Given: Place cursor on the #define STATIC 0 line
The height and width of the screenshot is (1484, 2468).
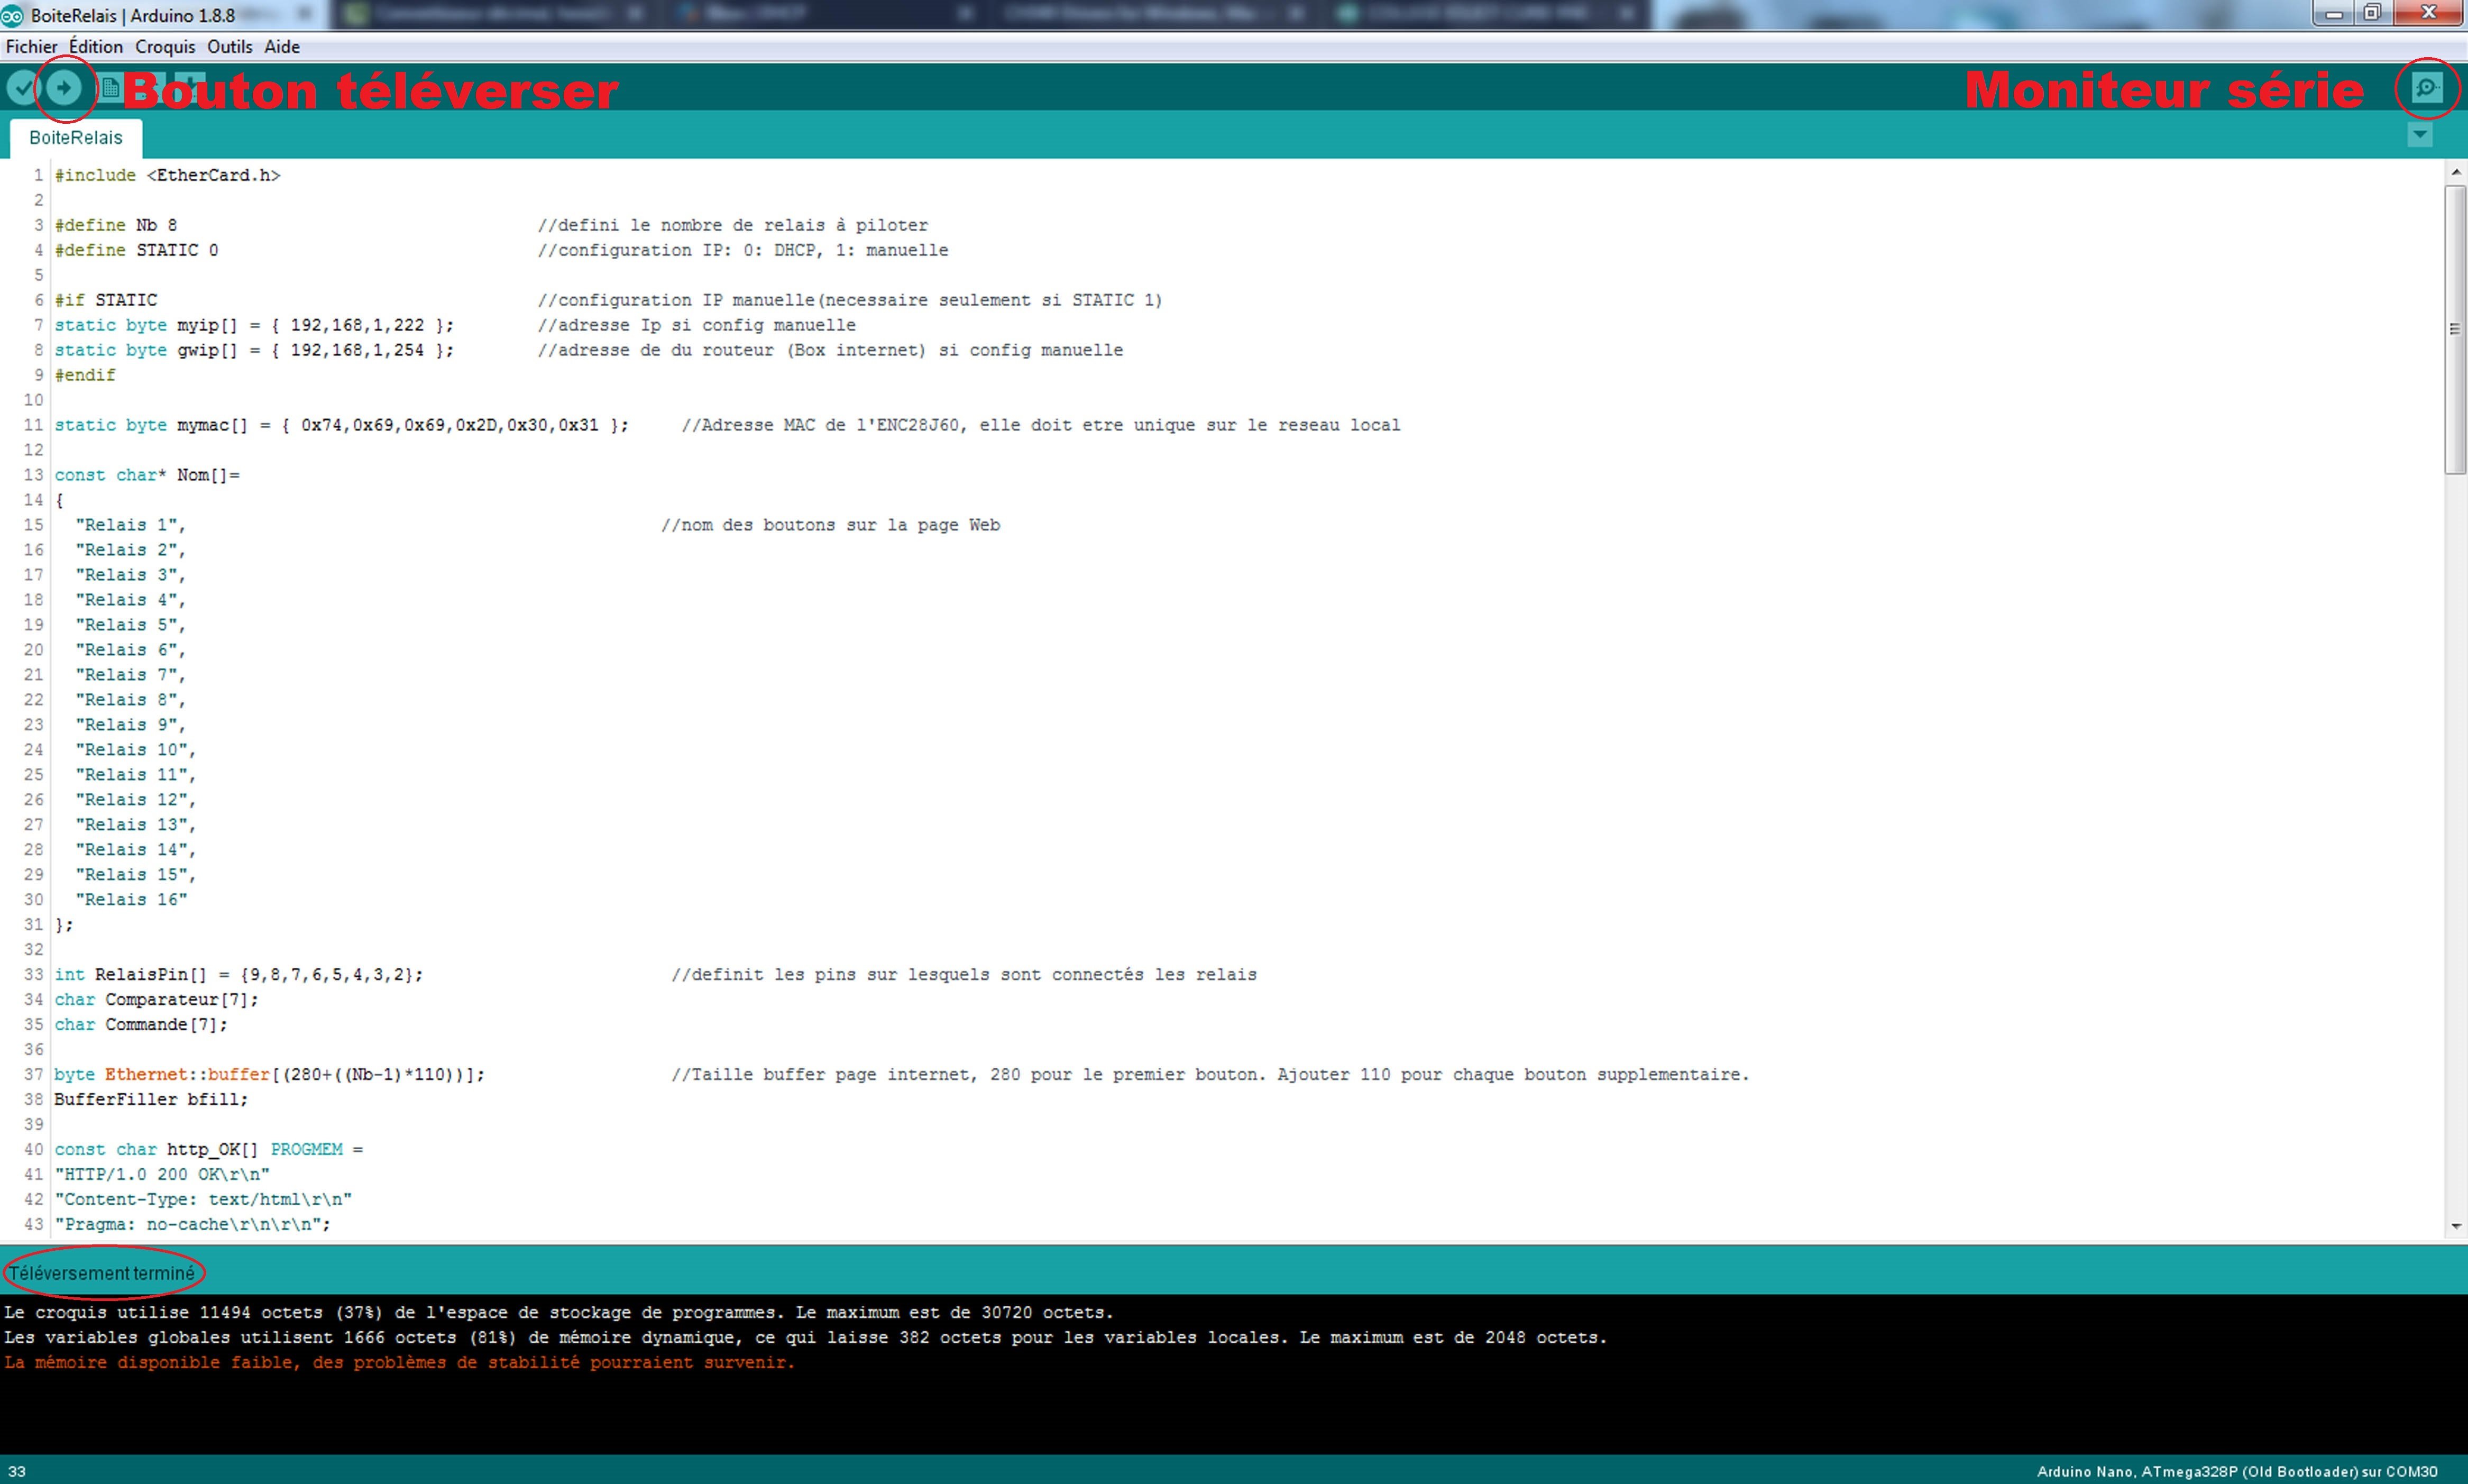Looking at the screenshot, I should 137,250.
